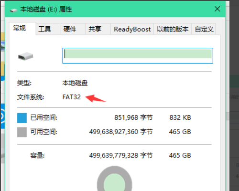This screenshot has width=239, height=191.
Task: Click the 851,968 字节 used space value
Action: coord(133,117)
